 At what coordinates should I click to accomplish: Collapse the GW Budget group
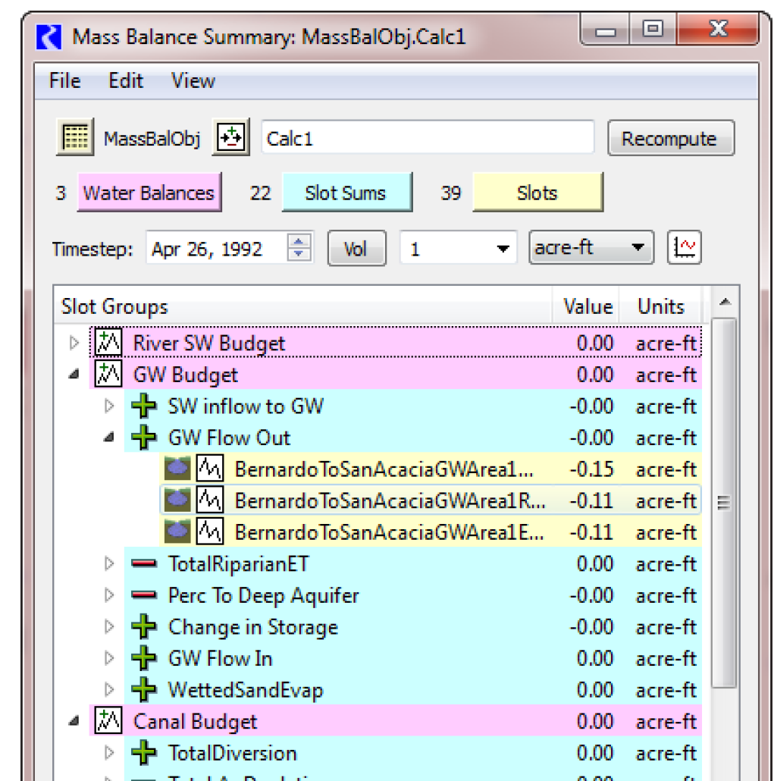coord(74,375)
